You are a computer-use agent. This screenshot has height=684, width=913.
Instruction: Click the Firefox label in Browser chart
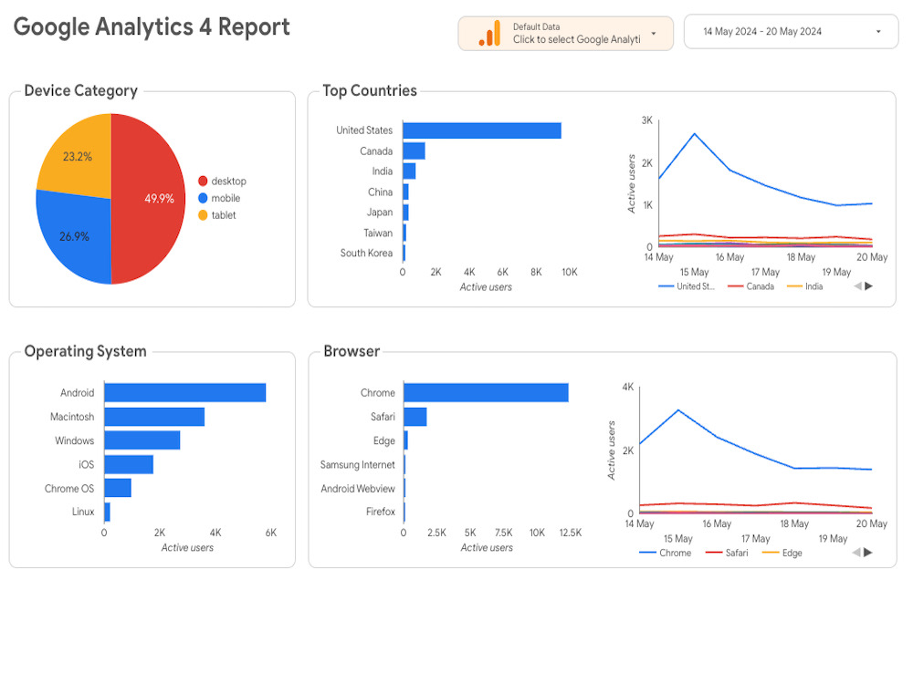(381, 512)
